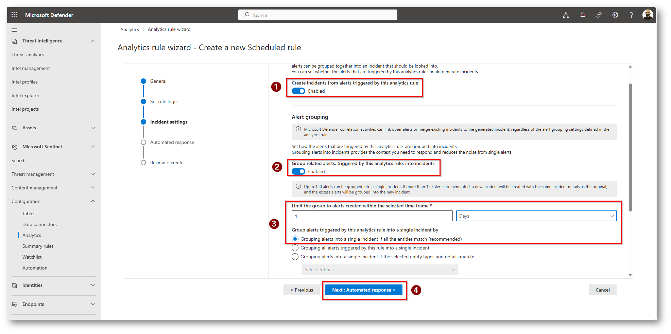The image size is (671, 334).
Task: Jump to the Review + create step
Action: (167, 163)
